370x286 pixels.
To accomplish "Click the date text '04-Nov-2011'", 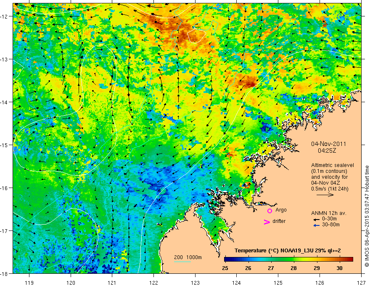I will click(x=328, y=144).
